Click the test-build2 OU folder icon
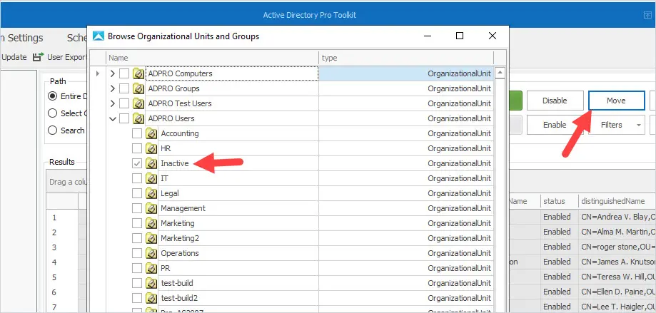Viewport: 656px width, 313px height. 151,298
